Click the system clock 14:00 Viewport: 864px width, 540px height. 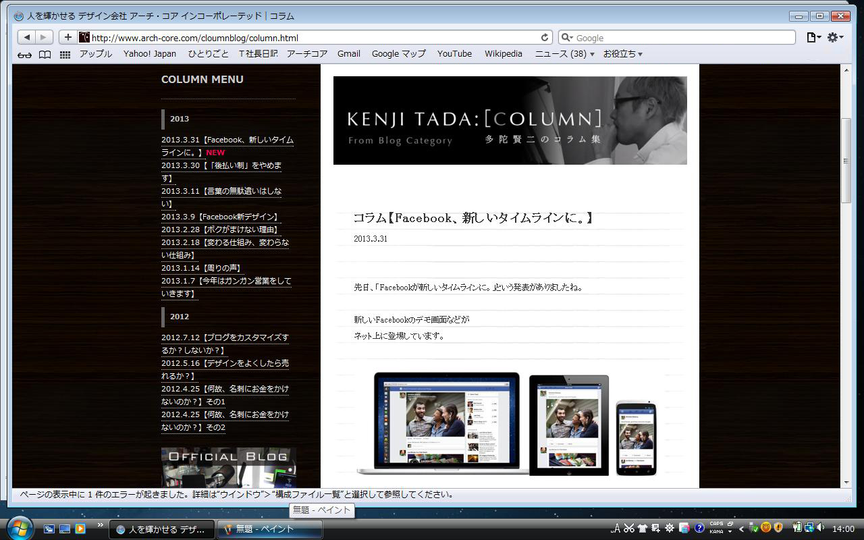843,529
